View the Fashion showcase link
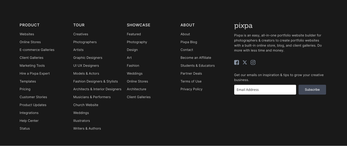 (133, 66)
